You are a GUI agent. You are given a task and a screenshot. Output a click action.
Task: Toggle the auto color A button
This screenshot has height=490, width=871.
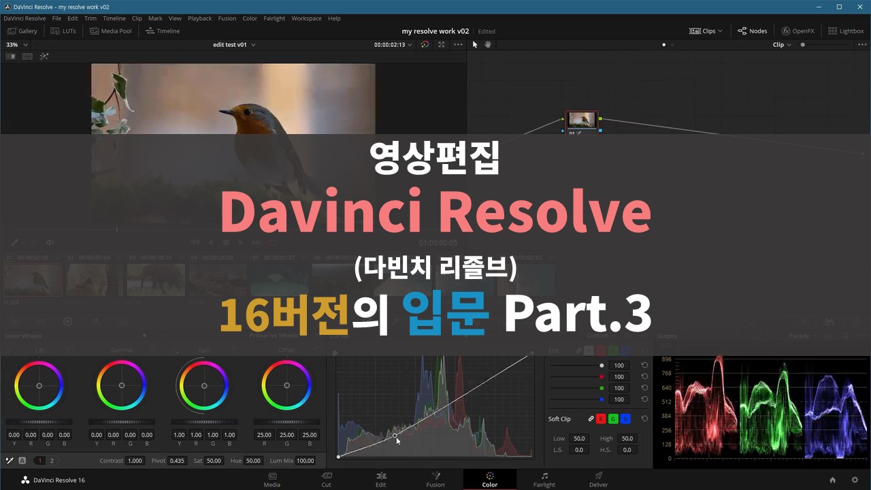point(22,461)
